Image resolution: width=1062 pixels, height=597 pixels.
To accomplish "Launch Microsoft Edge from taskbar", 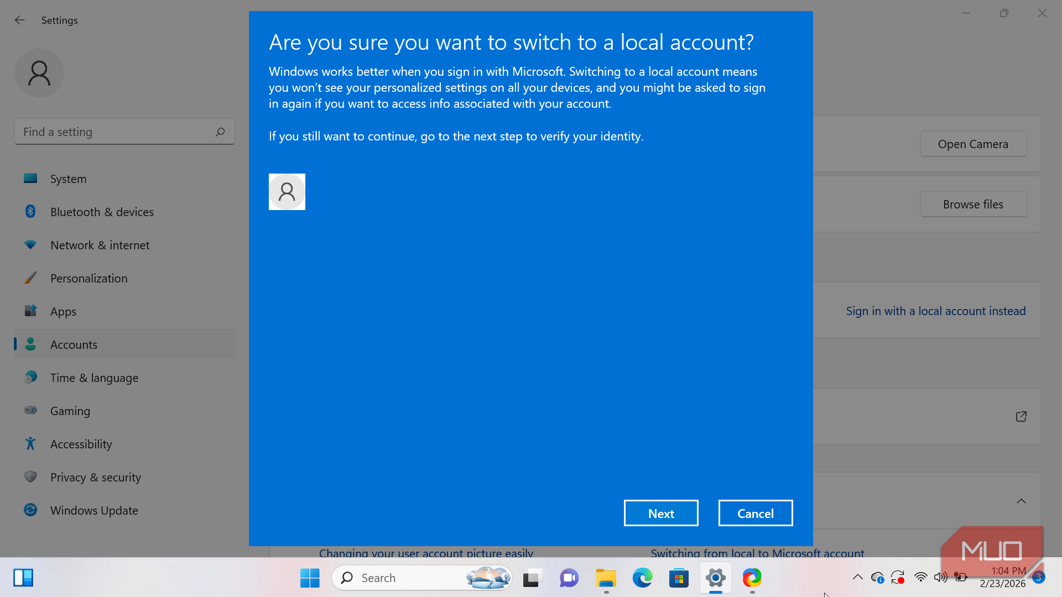I will click(642, 578).
